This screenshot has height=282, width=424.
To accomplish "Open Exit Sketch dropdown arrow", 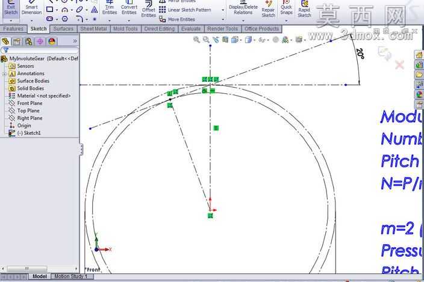I will point(11,20).
